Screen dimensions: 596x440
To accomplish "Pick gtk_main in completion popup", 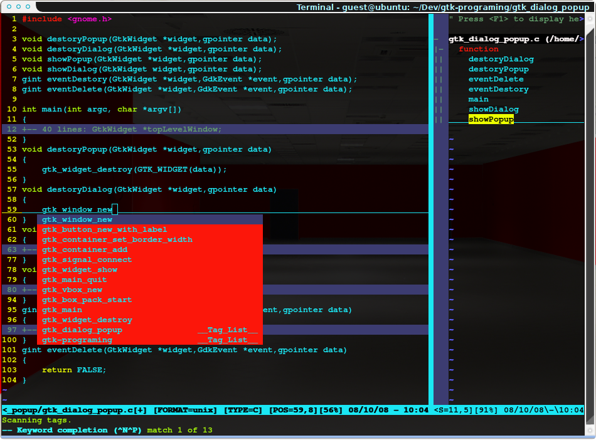I will (x=150, y=310).
